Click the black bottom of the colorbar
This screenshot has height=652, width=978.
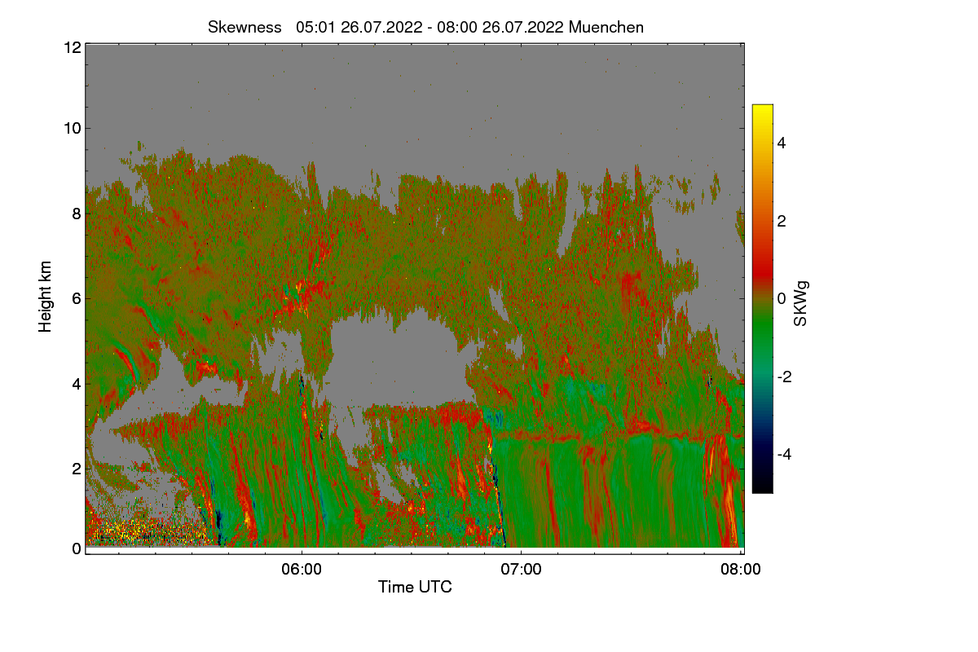[762, 487]
